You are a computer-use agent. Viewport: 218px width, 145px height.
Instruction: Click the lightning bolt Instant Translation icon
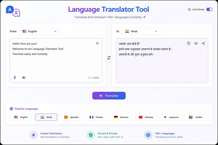pyautogui.click(x=34, y=135)
